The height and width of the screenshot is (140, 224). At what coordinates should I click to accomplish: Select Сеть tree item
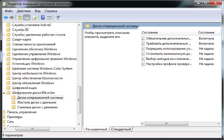tap(10, 122)
